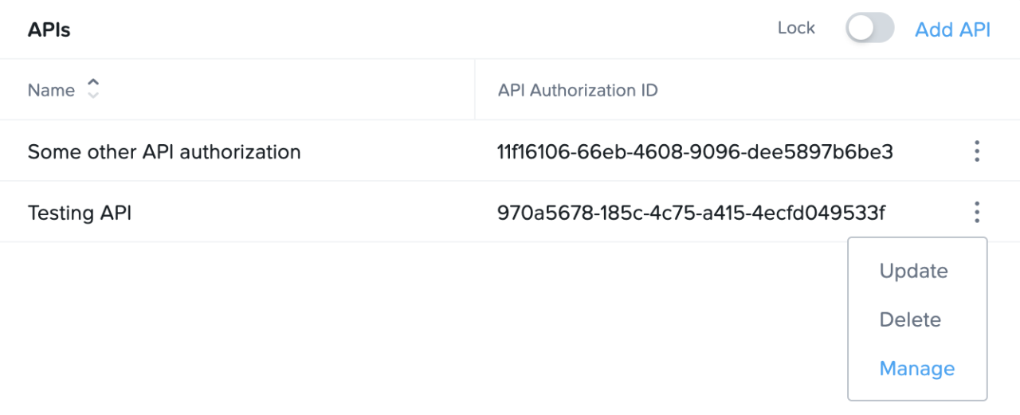Click the sort descending chevron beside Name

point(93,96)
